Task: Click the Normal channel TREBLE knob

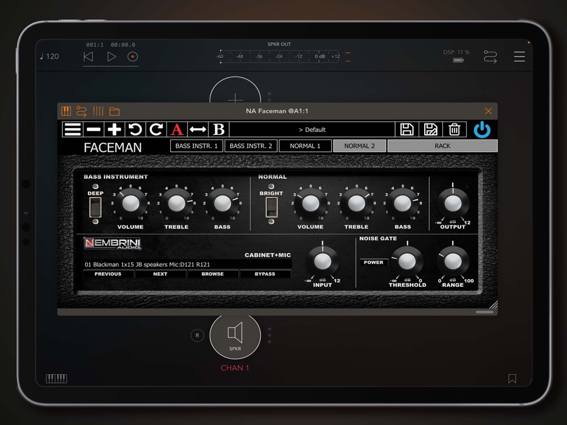Action: 356,203
